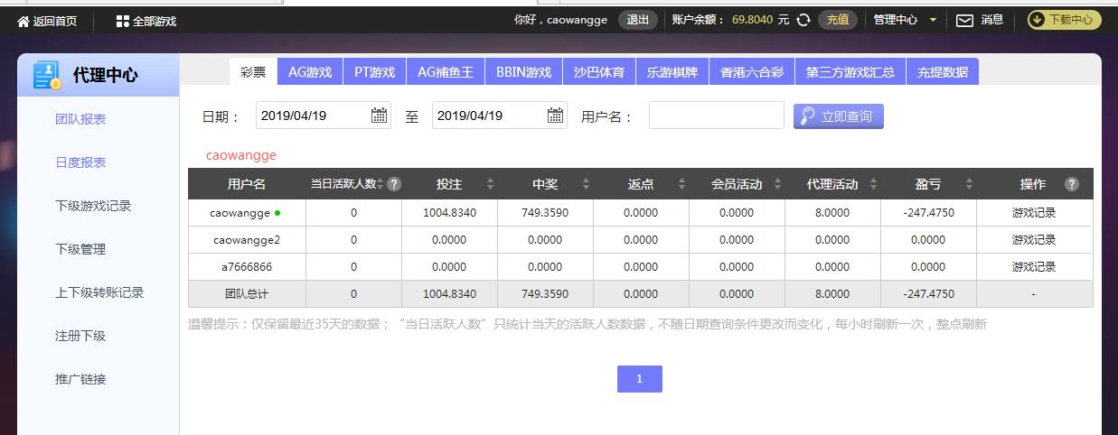Viewport: 1118px width, 435px height.
Task: Click the 1004.8340 value in caowangge row
Action: [x=449, y=213]
